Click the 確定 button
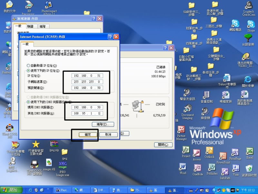The image size is (258, 194). point(88,135)
